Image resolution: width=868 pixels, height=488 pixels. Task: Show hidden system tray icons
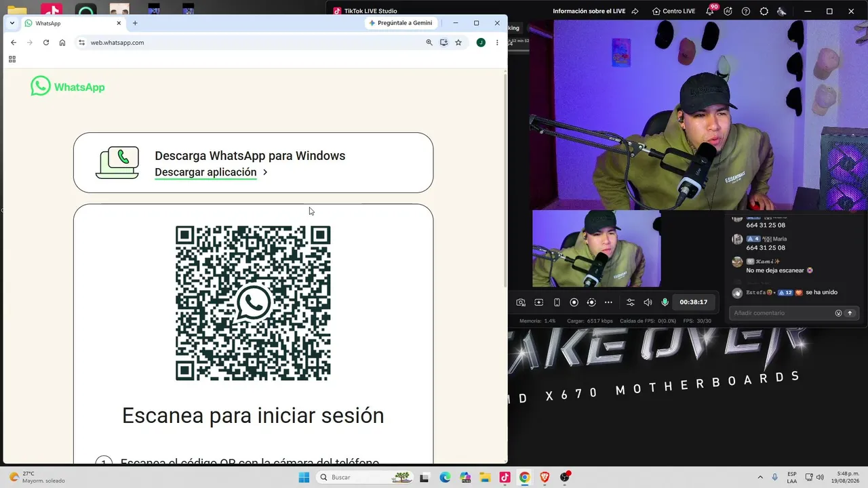point(759,477)
